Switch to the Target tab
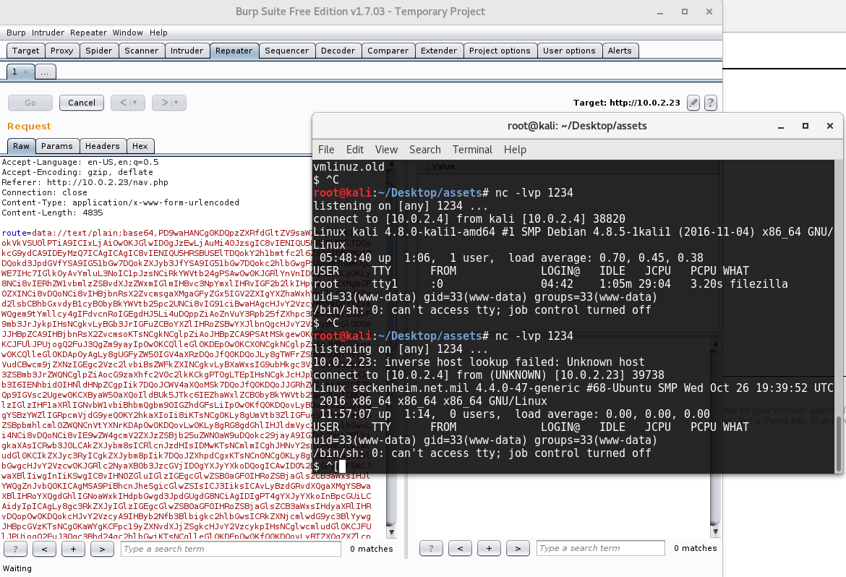846x577 pixels. tap(25, 51)
